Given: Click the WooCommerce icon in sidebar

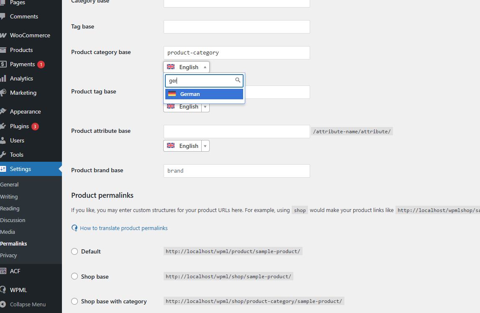Looking at the screenshot, I should 3,35.
